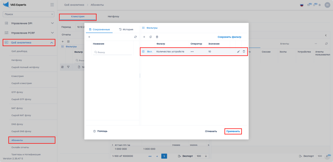Open the 100 page size selector in left table
Viewport: 333px width, 162px height.
(x=202, y=156)
